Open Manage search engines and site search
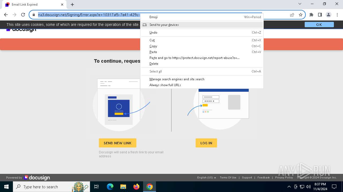This screenshot has height=192, width=343. point(202,79)
